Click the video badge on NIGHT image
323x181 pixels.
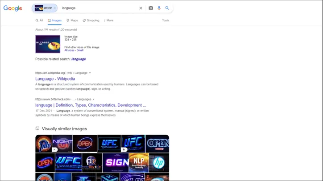tap(54, 149)
